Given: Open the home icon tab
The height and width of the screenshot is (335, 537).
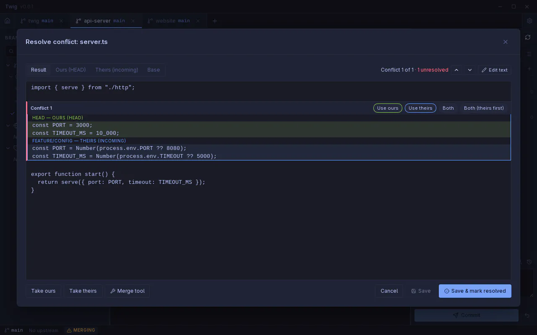Looking at the screenshot, I should point(7,21).
